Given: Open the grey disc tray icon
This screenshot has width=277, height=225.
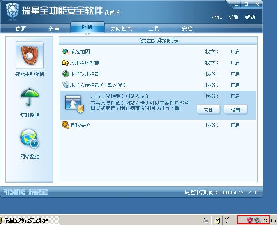Looking at the screenshot, I should (257, 220).
